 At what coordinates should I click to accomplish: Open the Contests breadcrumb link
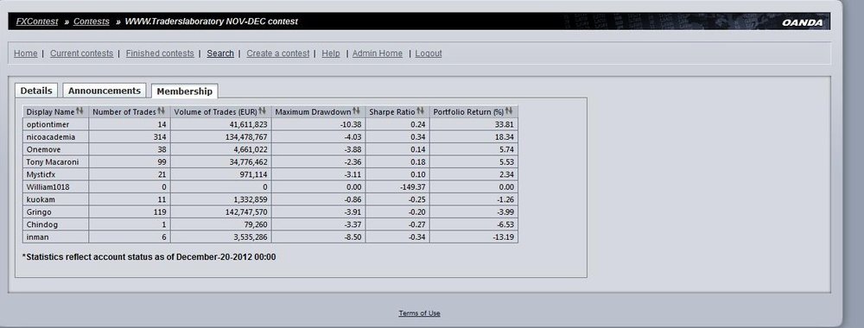click(x=92, y=22)
